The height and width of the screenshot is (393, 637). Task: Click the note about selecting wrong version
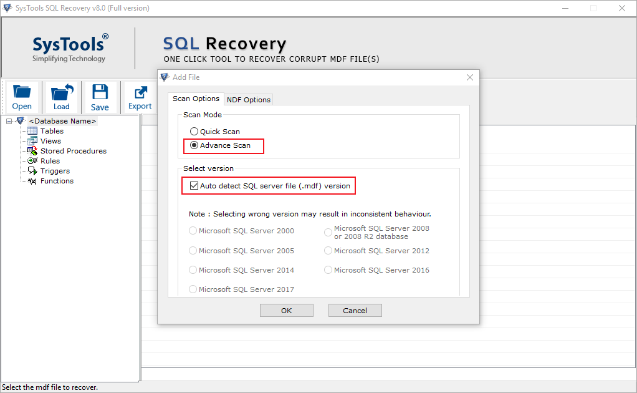[310, 214]
